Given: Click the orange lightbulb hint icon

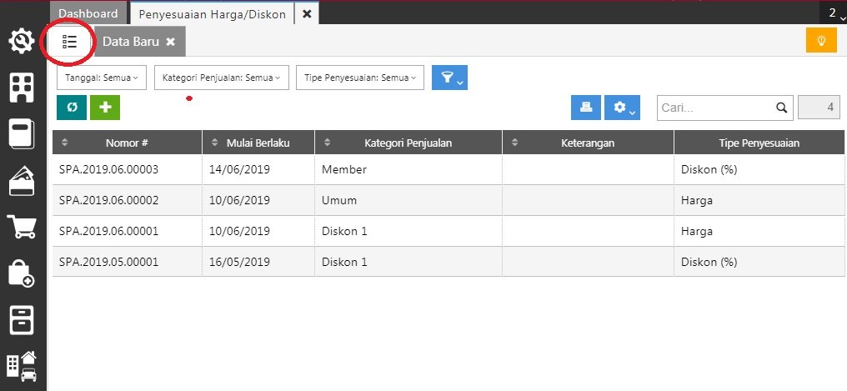Looking at the screenshot, I should pyautogui.click(x=821, y=40).
